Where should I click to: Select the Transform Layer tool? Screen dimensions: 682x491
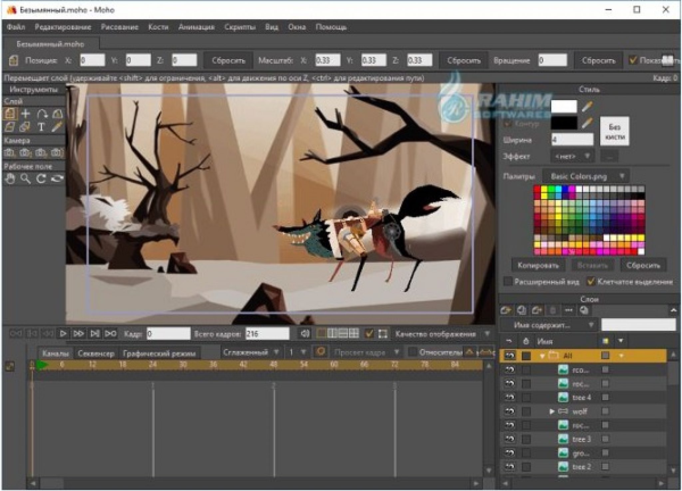click(10, 114)
